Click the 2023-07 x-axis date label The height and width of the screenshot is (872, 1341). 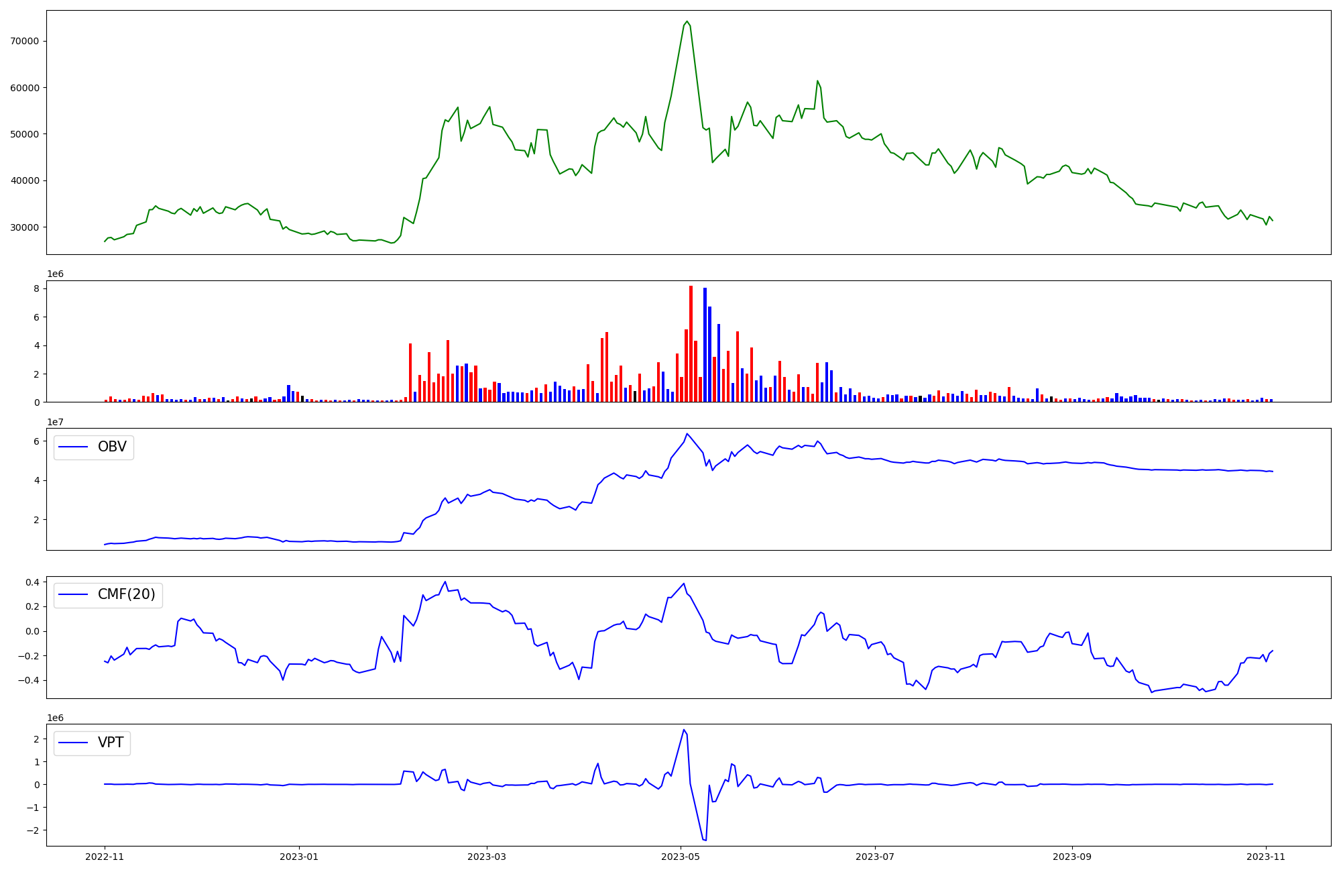[874, 857]
